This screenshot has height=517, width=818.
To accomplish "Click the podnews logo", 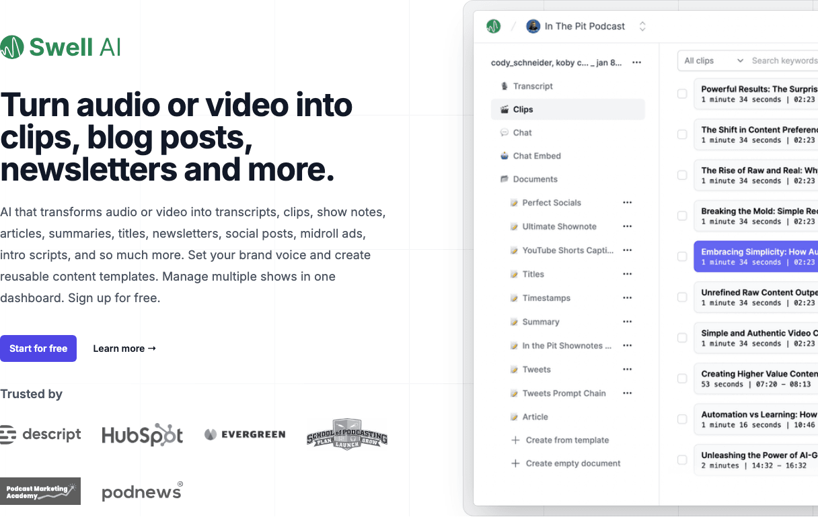I will pyautogui.click(x=142, y=491).
